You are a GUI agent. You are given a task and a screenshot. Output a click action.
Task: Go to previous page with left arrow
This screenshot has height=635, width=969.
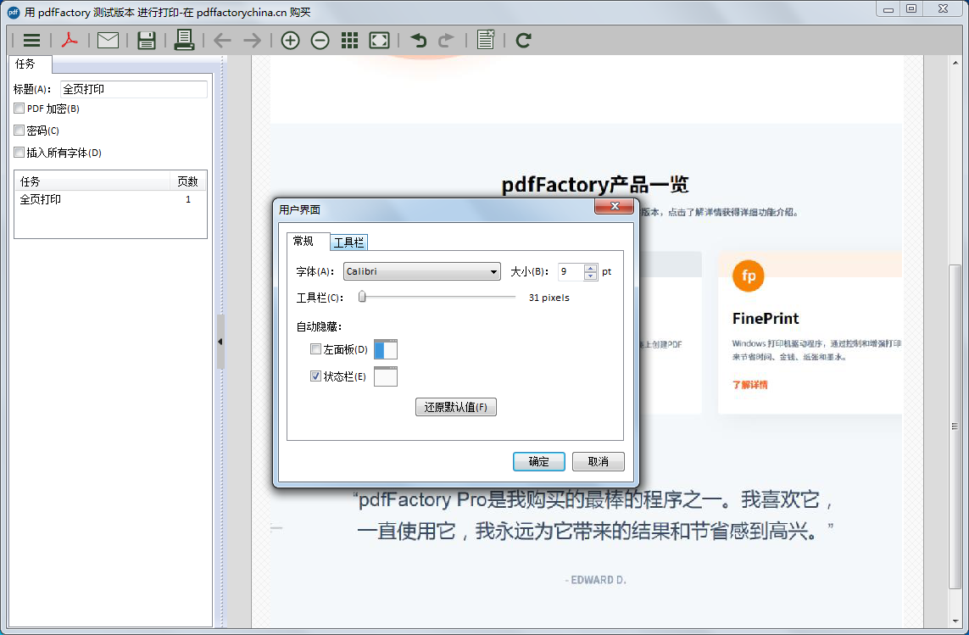click(222, 41)
